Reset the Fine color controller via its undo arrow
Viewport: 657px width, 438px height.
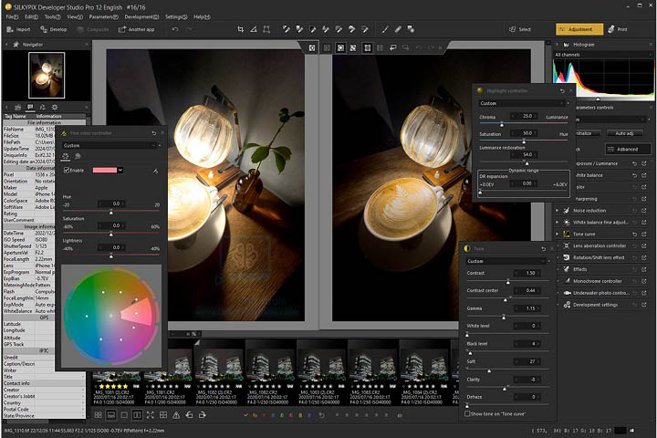154,133
